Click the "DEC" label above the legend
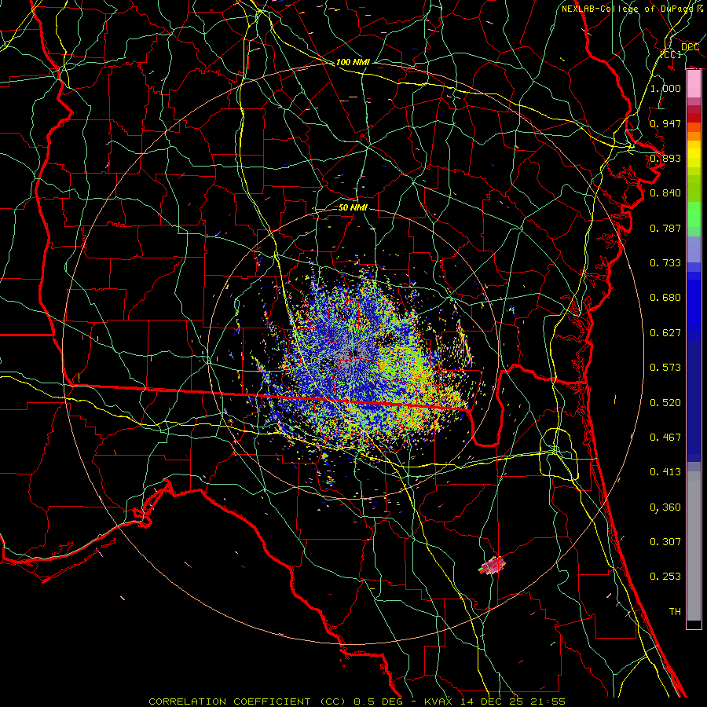 [690, 46]
